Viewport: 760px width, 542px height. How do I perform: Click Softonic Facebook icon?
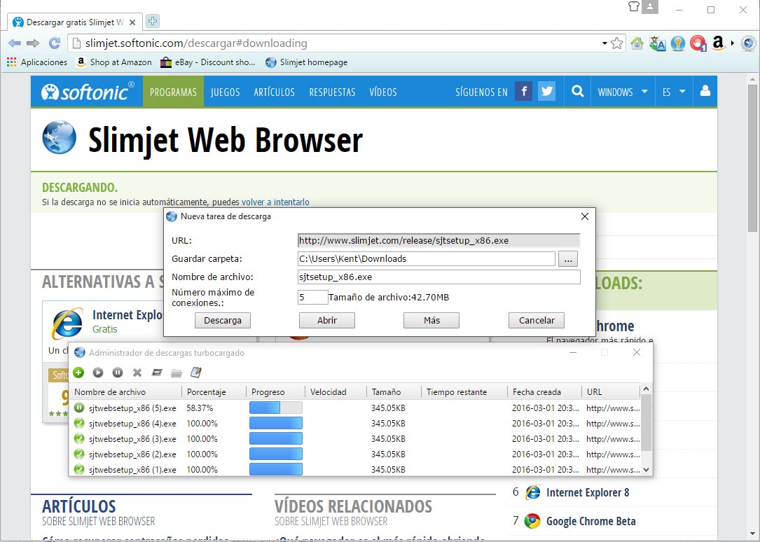523,92
